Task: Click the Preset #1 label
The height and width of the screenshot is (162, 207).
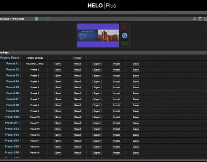Action: (x=13, y=64)
